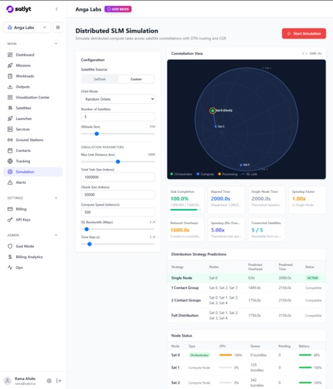The height and width of the screenshot is (389, 333).
Task: Click the Network Overhead 1600.0s value
Action: 180,230
